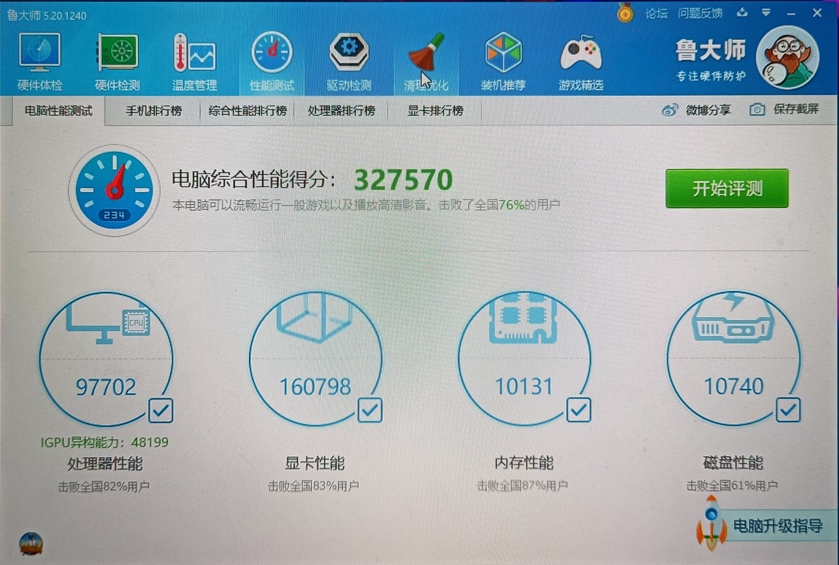
Task: Open 论坛 forum link in title bar
Action: click(656, 14)
